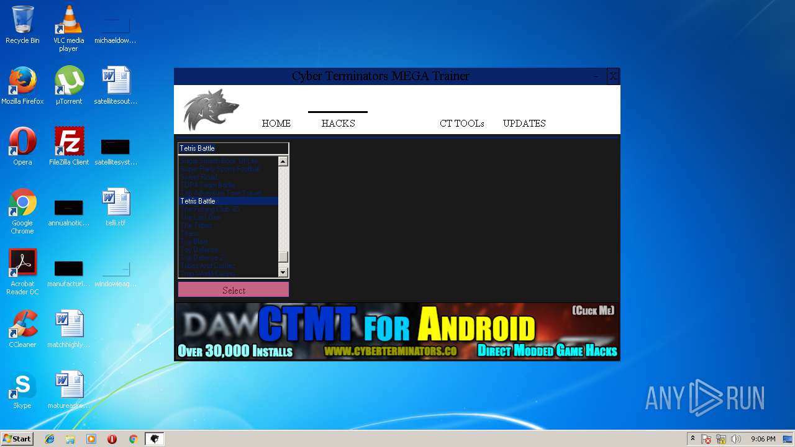Select Tetris Battle in the game list
Image resolution: width=795 pixels, height=447 pixels.
[228, 201]
